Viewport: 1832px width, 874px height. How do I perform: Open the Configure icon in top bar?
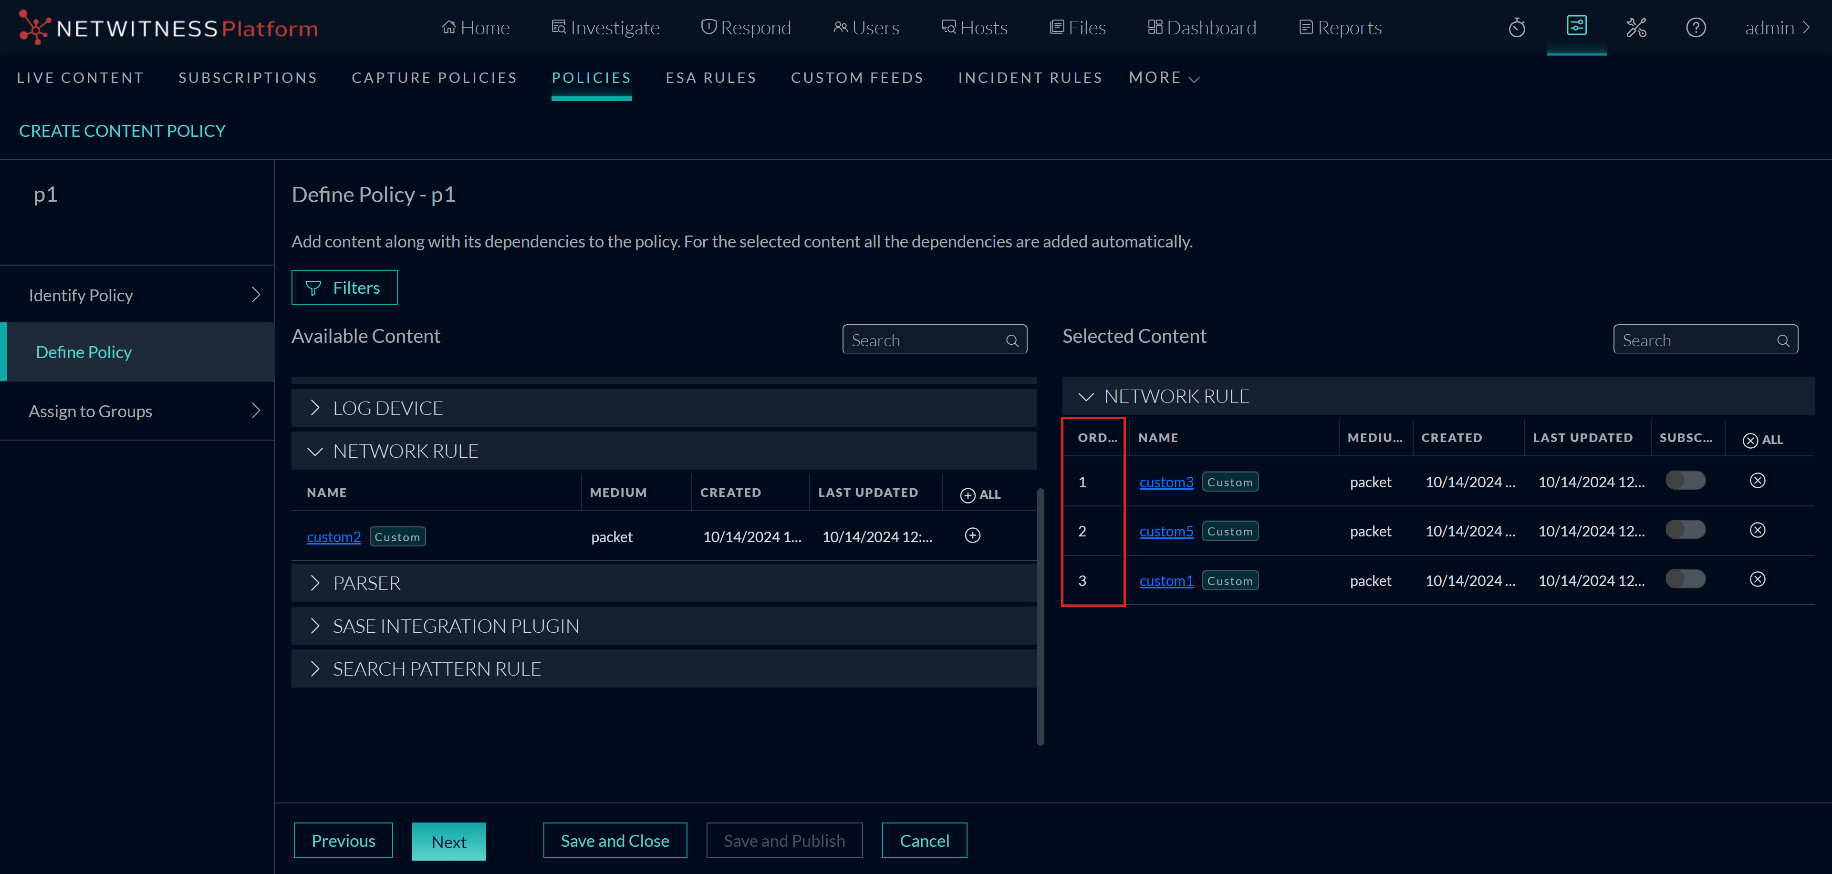[1576, 26]
